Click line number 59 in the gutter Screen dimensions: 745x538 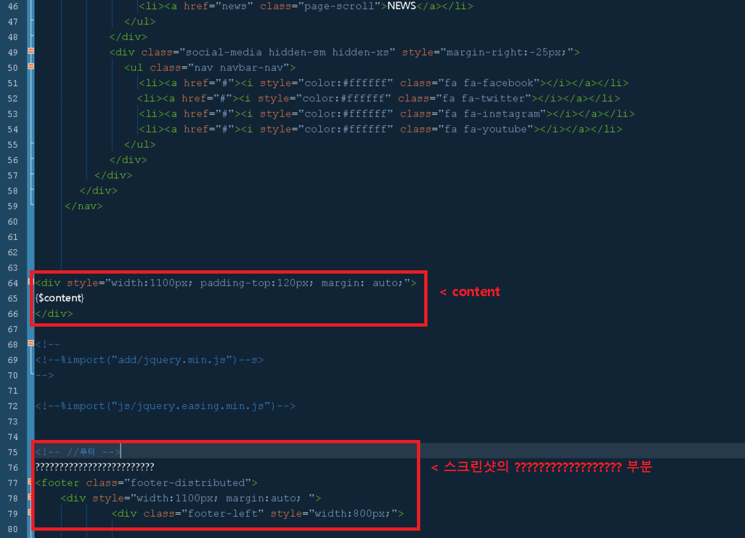[13, 206]
